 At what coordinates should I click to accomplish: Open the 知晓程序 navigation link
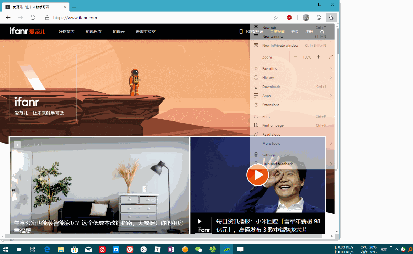point(94,32)
